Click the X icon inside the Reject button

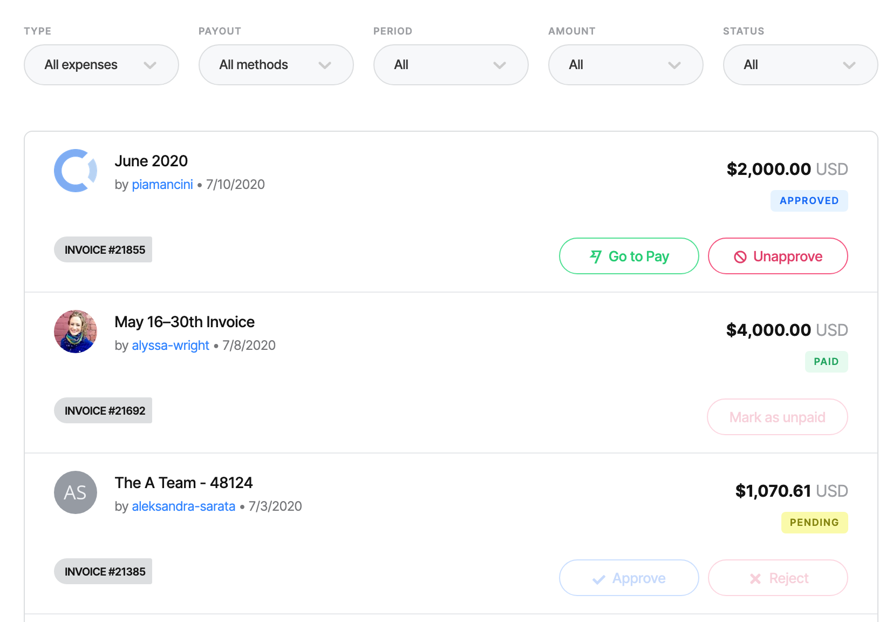pos(754,578)
